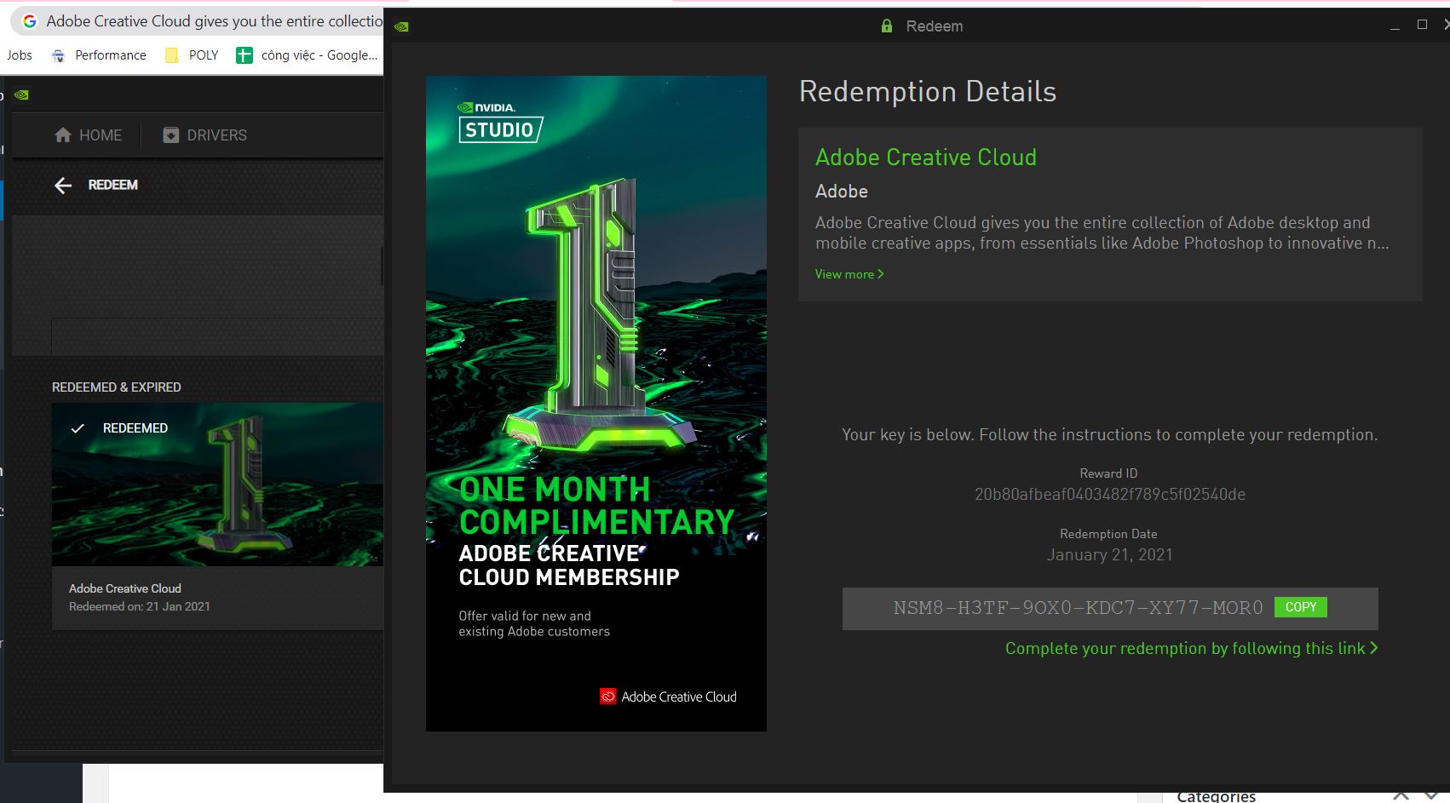The image size is (1450, 803).
Task: Click the green lock icon beside the Redeem title
Action: tap(887, 26)
